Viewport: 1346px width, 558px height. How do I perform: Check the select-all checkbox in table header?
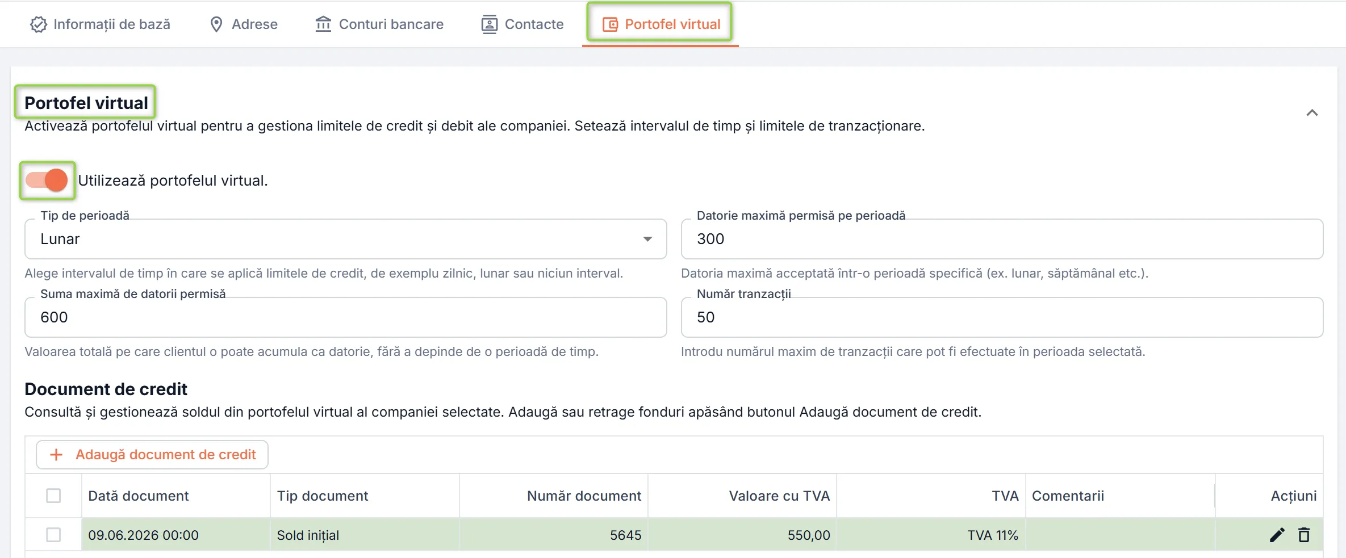tap(53, 496)
